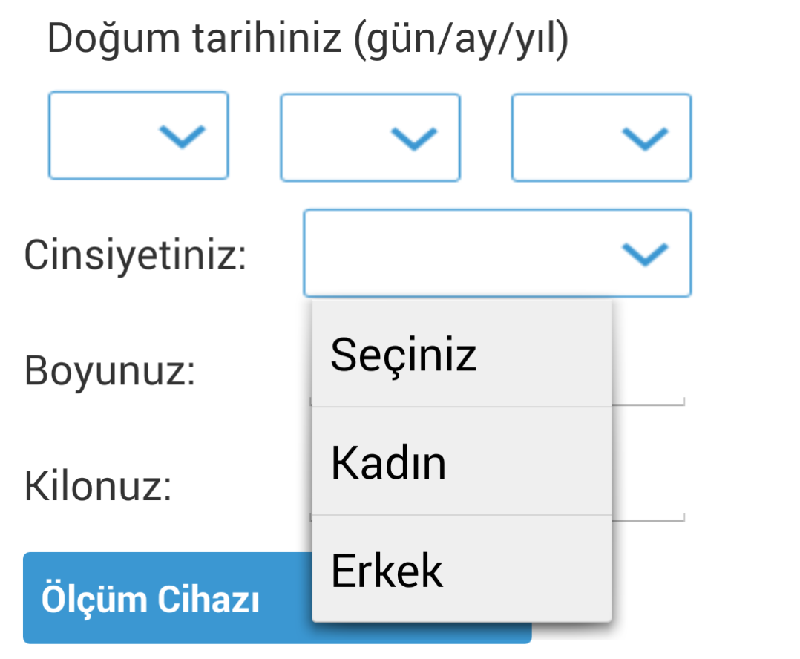Click the "(gün/ay/yıl)" format hint text
The image size is (800, 659).
click(x=460, y=39)
